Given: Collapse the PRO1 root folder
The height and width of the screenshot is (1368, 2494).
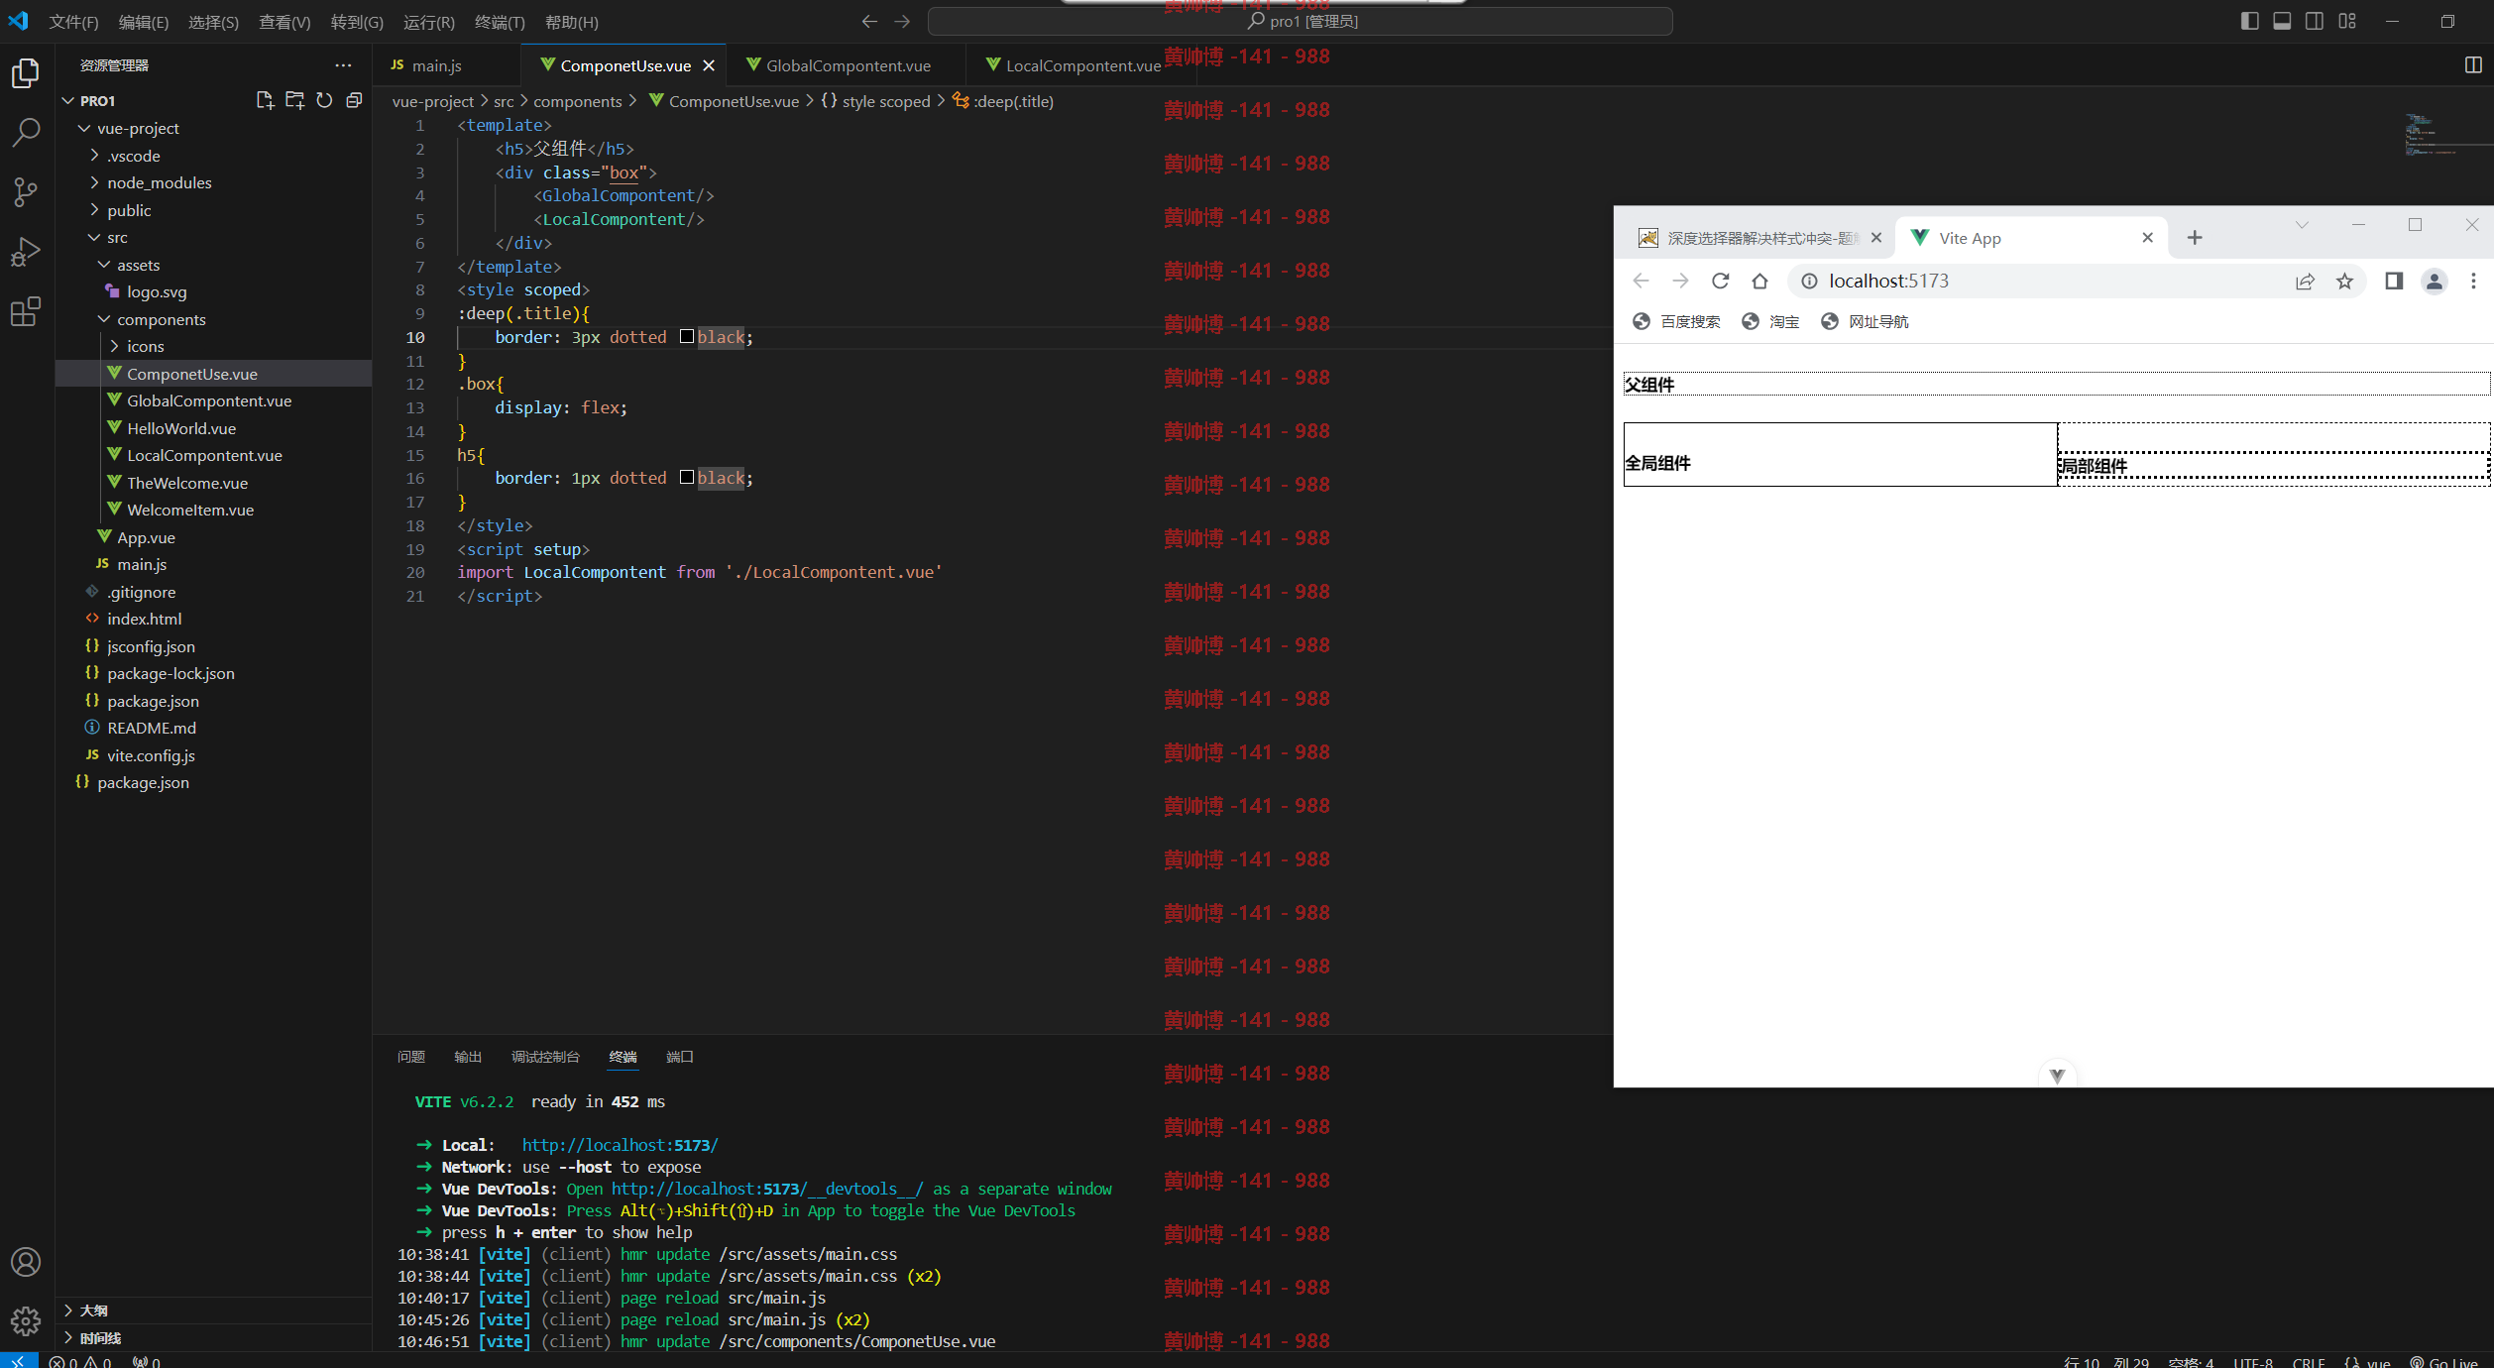Looking at the screenshot, I should [x=68, y=100].
